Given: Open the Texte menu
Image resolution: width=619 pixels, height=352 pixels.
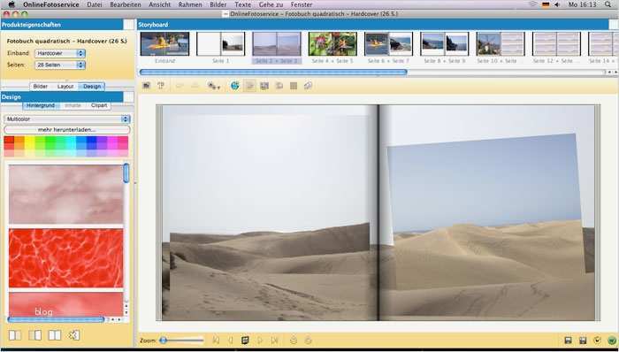Looking at the screenshot, I should click(x=243, y=4).
